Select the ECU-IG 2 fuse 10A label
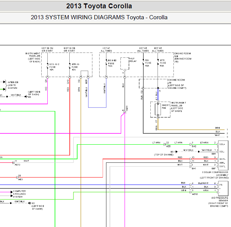The width and height of the screenshot is (231, 227). tap(54, 67)
